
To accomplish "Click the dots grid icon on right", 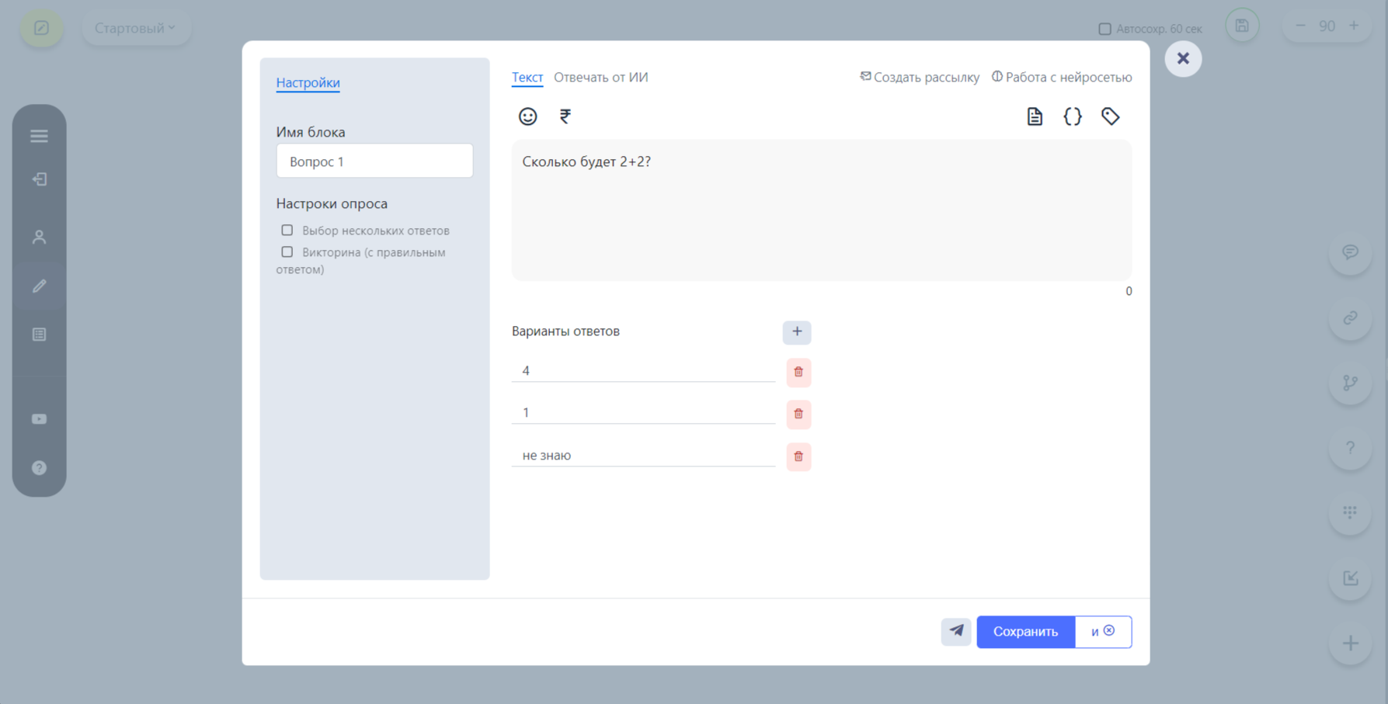I will tap(1351, 513).
